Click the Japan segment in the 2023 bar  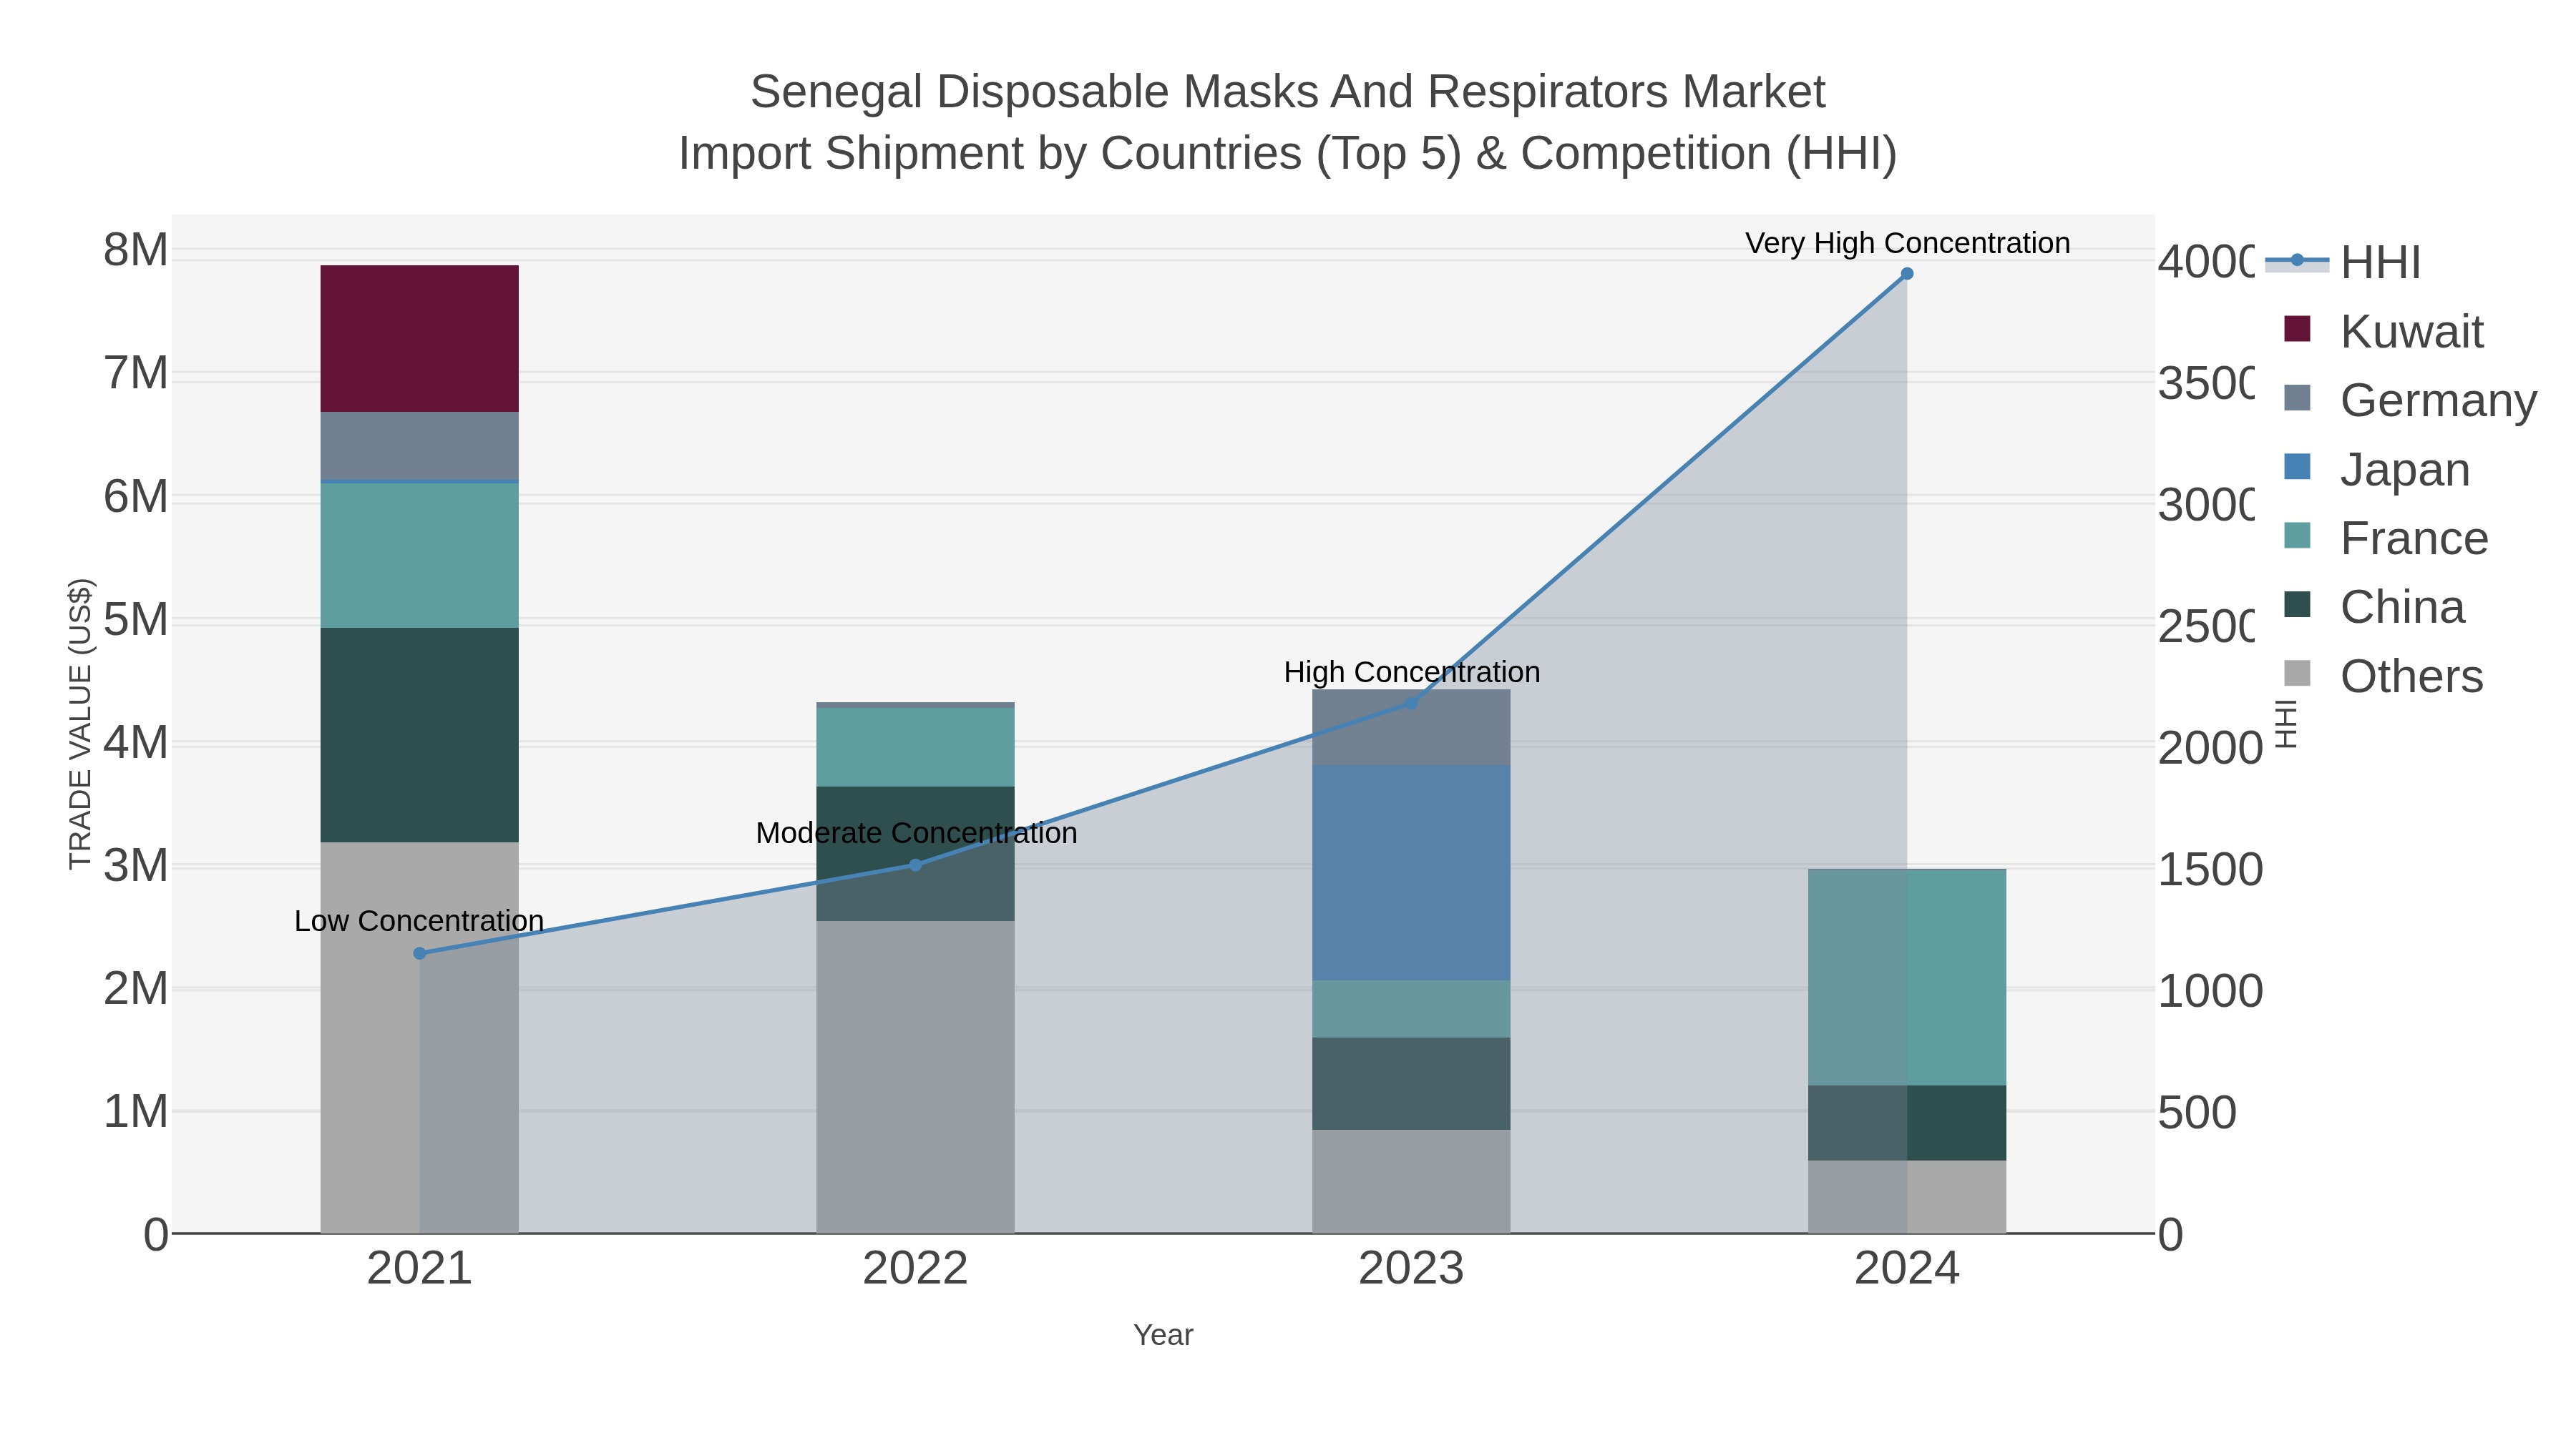[x=1411, y=872]
